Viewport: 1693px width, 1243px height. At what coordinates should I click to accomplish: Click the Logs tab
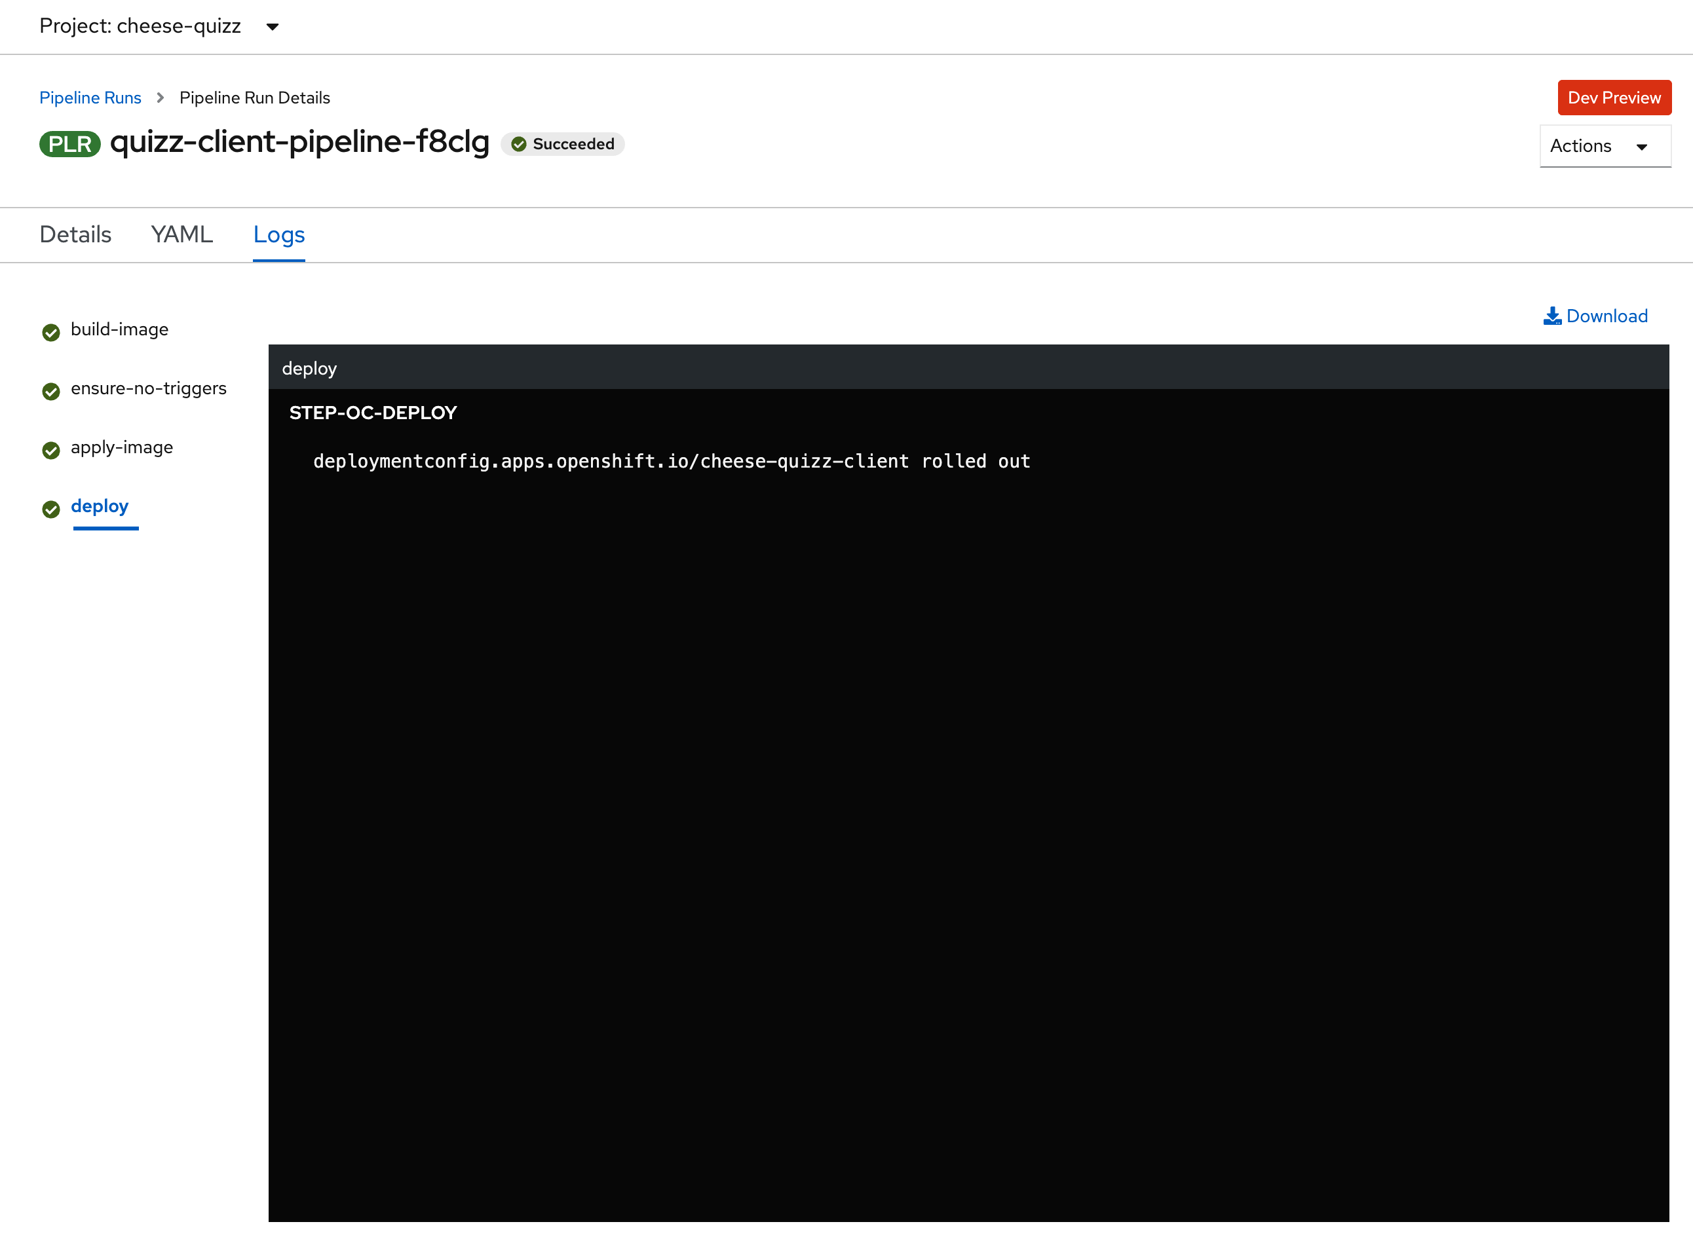(278, 234)
